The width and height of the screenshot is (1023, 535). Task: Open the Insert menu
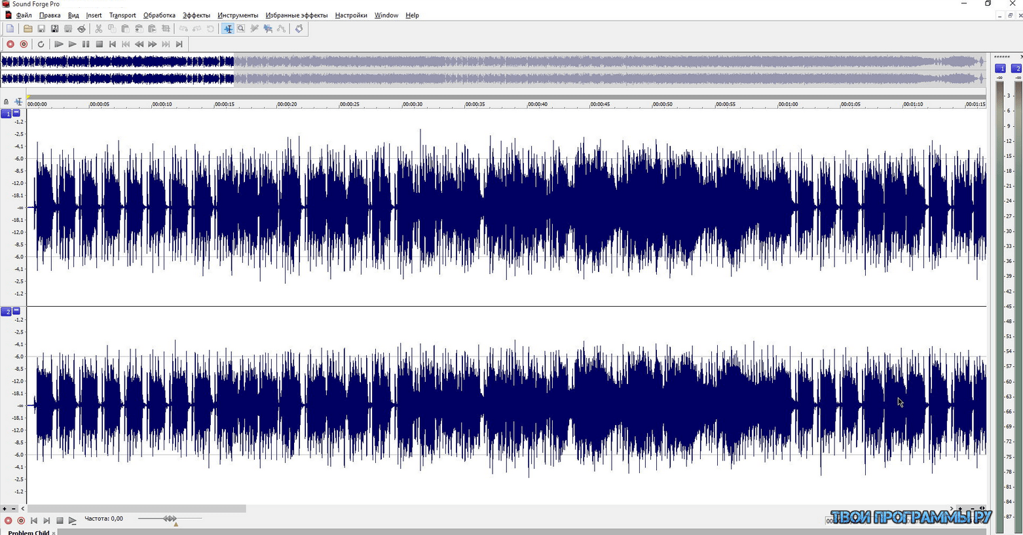point(94,15)
